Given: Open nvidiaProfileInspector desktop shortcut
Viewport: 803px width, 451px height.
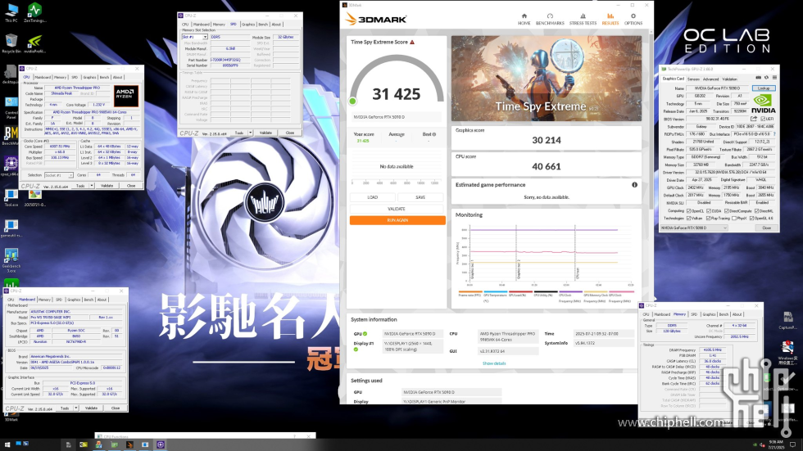Looking at the screenshot, I should pyautogui.click(x=34, y=44).
